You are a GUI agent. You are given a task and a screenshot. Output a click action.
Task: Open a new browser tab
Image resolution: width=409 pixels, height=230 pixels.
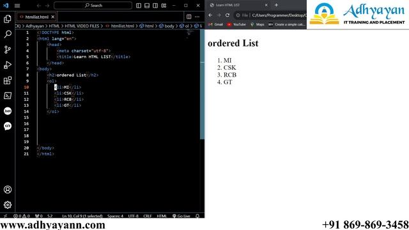point(276,5)
